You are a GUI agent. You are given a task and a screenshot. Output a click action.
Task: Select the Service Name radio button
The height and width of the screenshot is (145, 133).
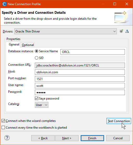[36, 51]
